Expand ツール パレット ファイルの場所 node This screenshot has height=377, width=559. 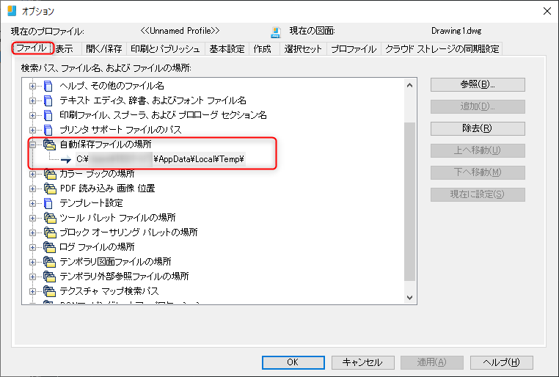click(32, 218)
